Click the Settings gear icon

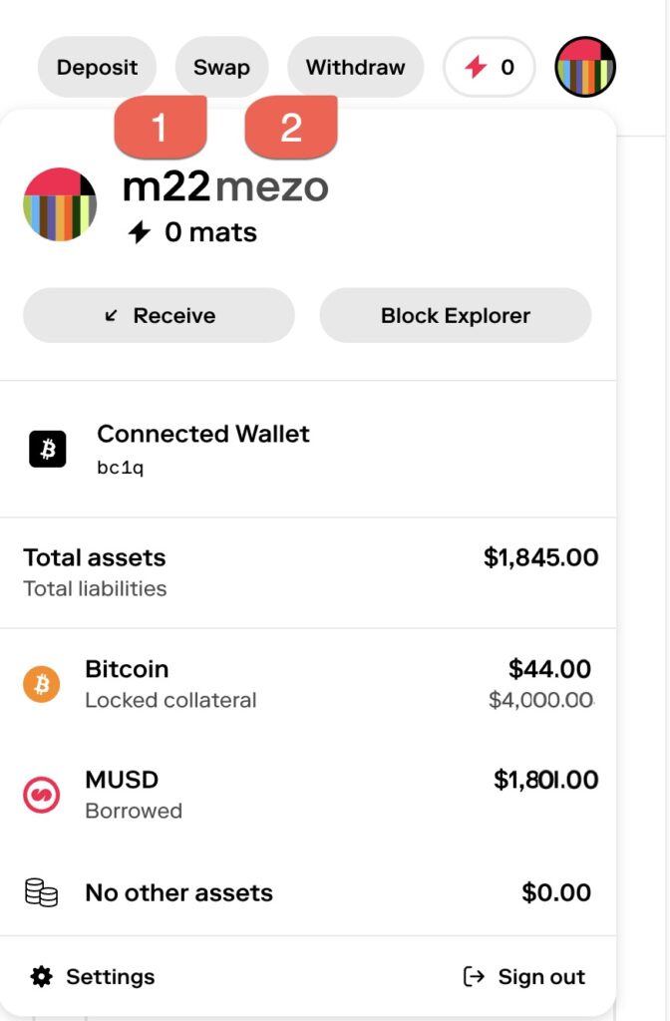[x=41, y=977]
